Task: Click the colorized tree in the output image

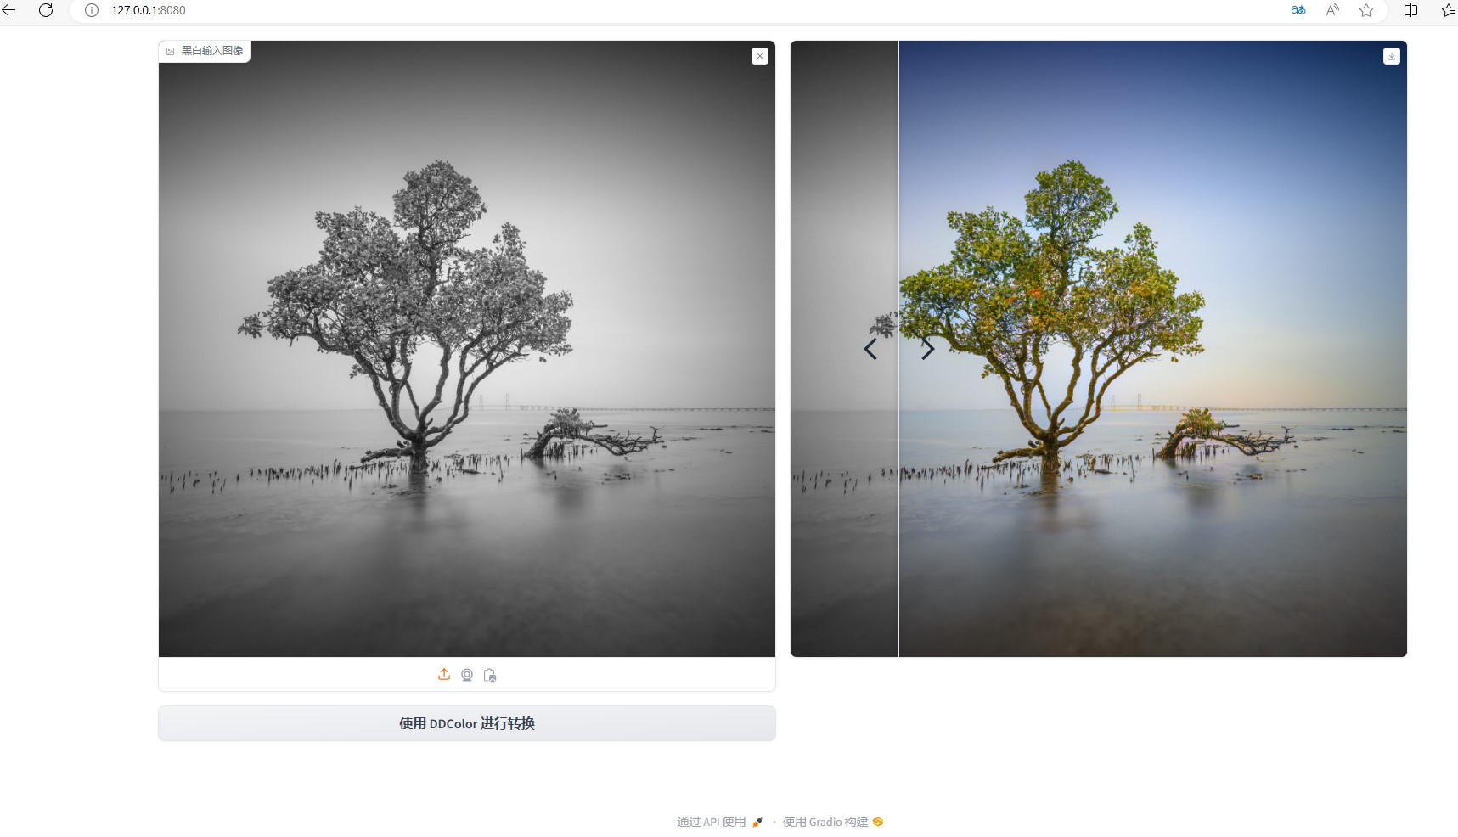Action: click(1053, 314)
